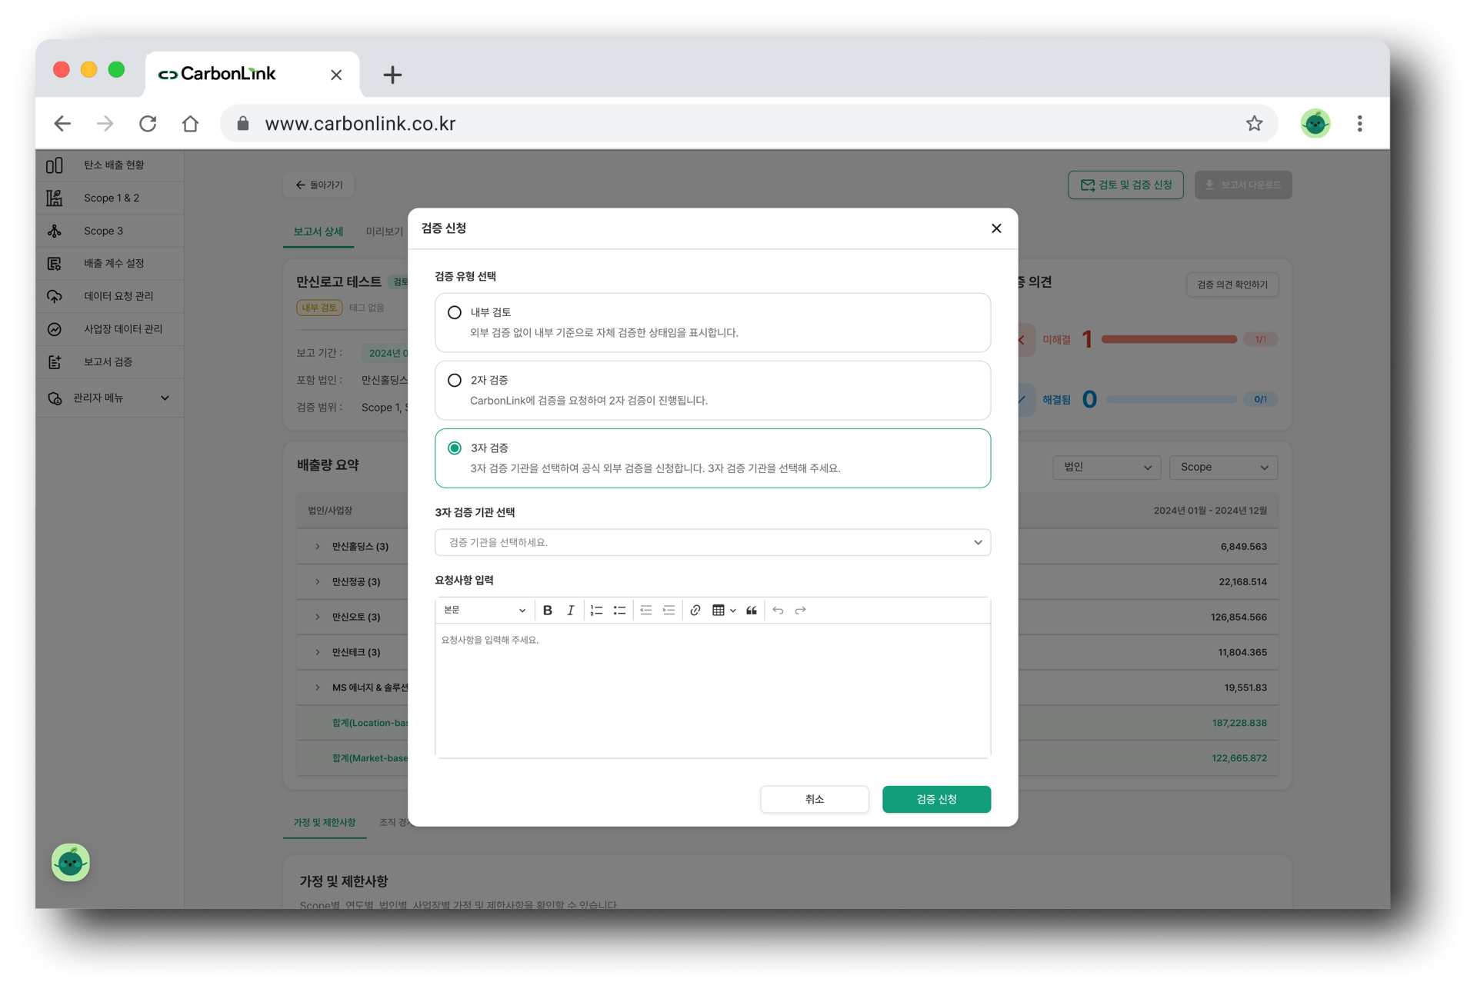Apply italic formatting in the editor toolbar
This screenshot has width=1477, height=992.
(x=570, y=610)
